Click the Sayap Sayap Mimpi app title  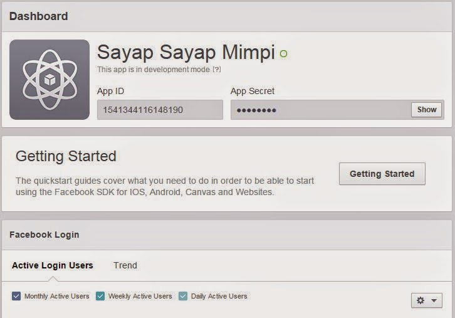tap(186, 53)
